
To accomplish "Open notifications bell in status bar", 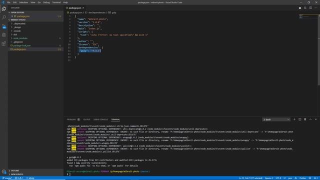I will pyautogui.click(x=315, y=178).
